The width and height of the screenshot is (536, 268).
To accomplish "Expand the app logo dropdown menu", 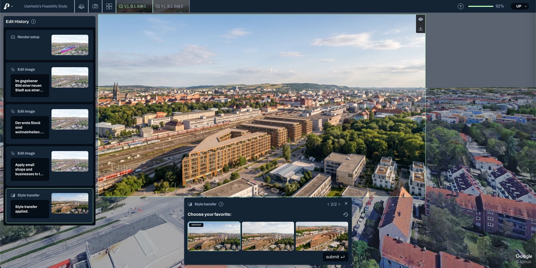I will tap(8, 6).
